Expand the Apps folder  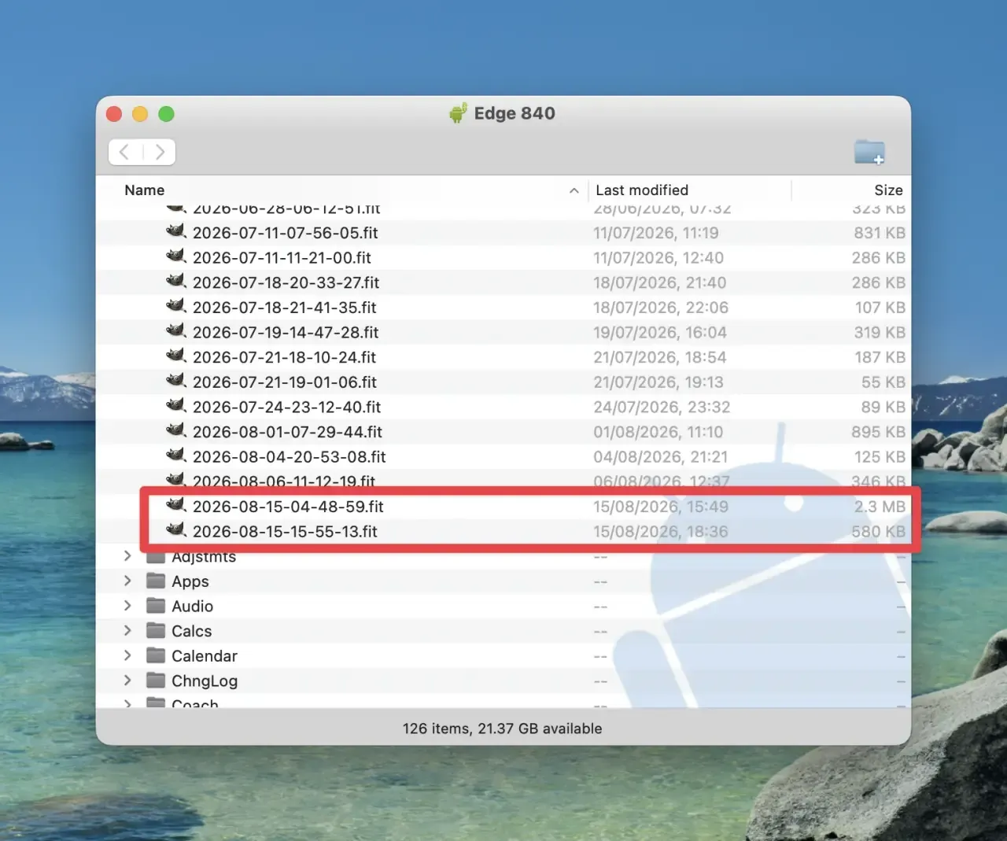(127, 581)
